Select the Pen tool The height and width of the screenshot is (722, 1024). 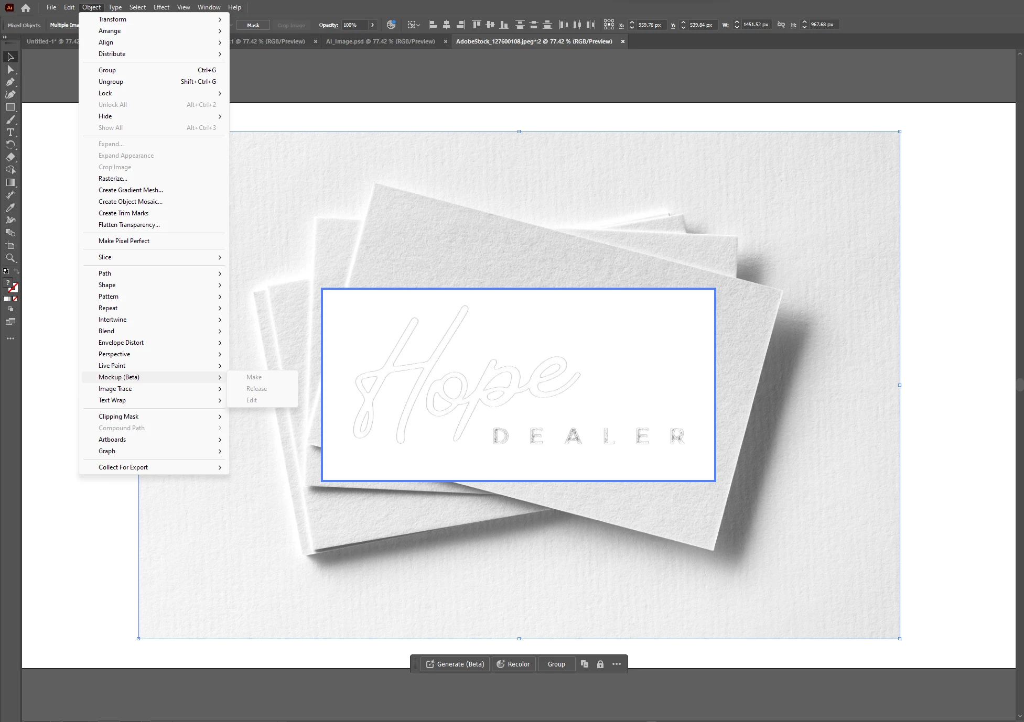pos(10,82)
